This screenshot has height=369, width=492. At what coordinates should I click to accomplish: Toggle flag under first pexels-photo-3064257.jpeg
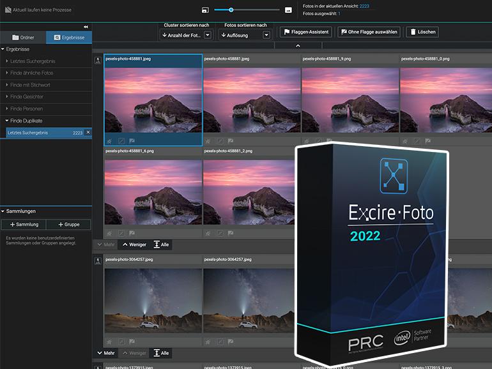point(132,342)
